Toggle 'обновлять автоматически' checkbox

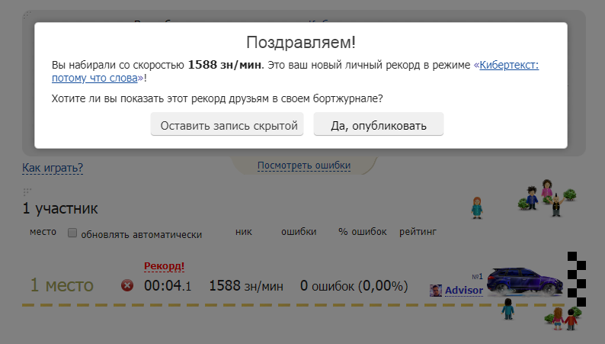(x=72, y=233)
